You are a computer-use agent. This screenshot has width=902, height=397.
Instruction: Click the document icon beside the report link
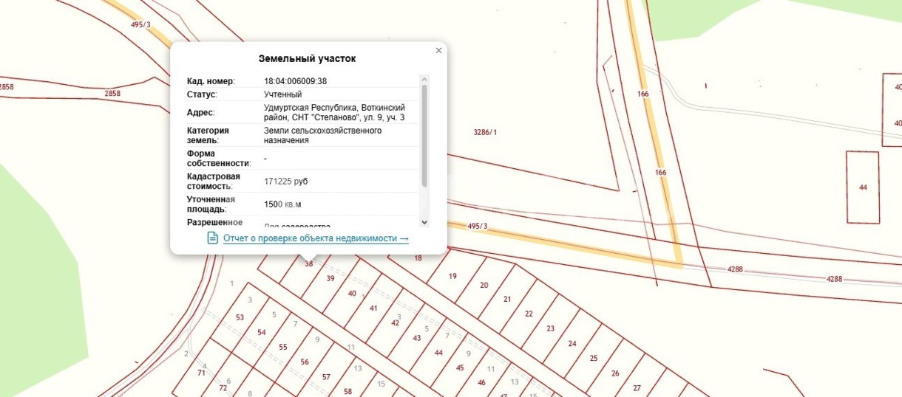[x=212, y=238]
